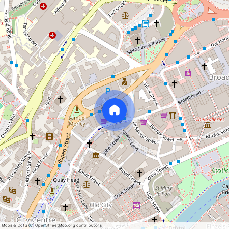
Task: Click church cross icon right of Silver Street
Action: pos(175,84)
